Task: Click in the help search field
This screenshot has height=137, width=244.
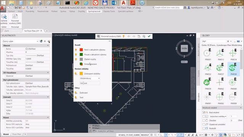Action: click(169, 8)
